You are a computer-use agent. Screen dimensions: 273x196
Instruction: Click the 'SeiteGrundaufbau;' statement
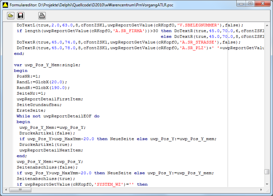(39, 105)
